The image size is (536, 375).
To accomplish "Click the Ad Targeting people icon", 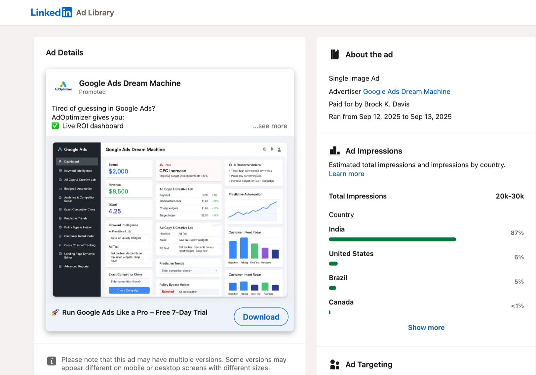I will 335,364.
